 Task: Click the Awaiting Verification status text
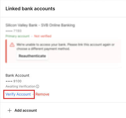[x=20, y=87]
